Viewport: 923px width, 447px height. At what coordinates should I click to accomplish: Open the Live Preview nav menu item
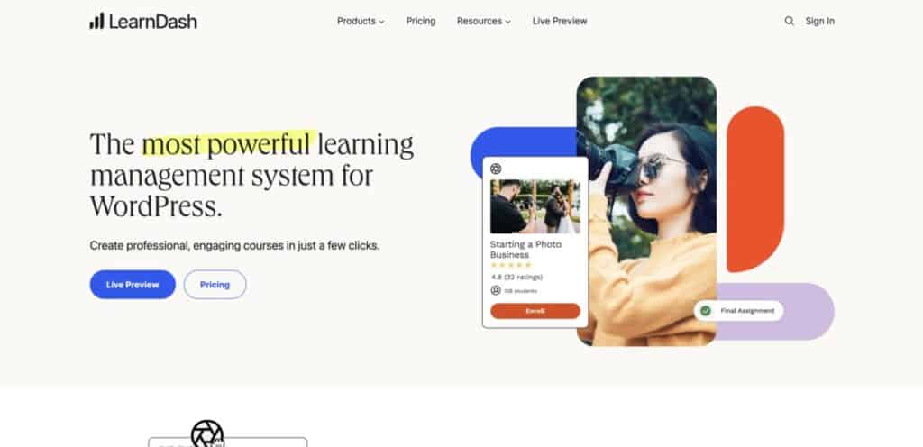pos(560,21)
